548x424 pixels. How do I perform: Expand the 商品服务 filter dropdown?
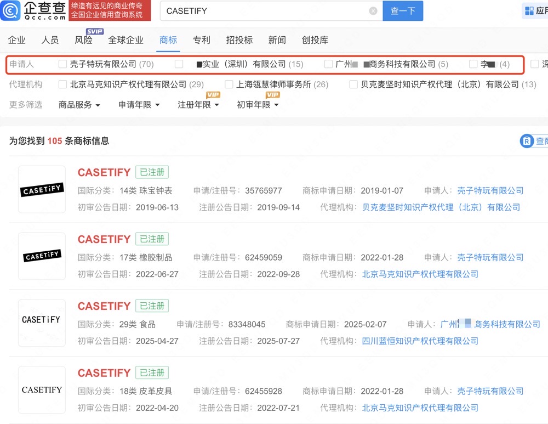coord(79,105)
